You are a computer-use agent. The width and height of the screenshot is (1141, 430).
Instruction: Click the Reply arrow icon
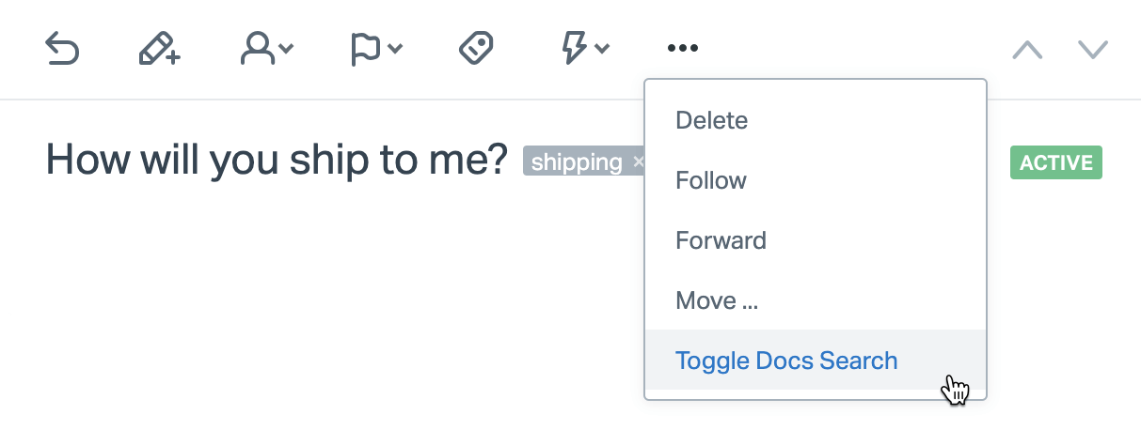coord(62,49)
